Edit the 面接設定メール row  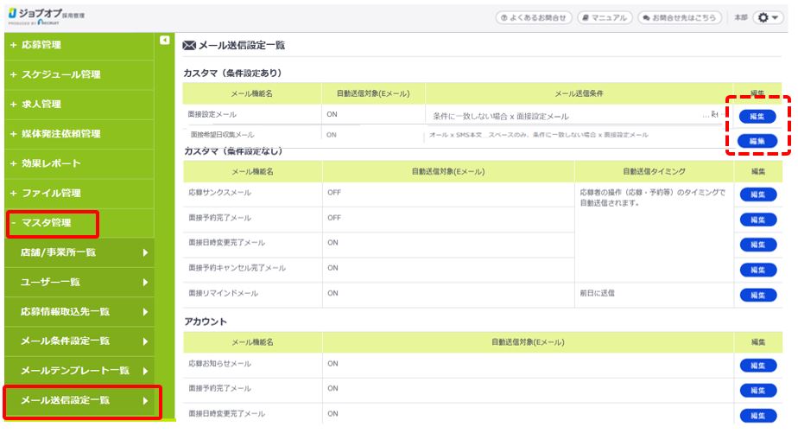coord(757,116)
